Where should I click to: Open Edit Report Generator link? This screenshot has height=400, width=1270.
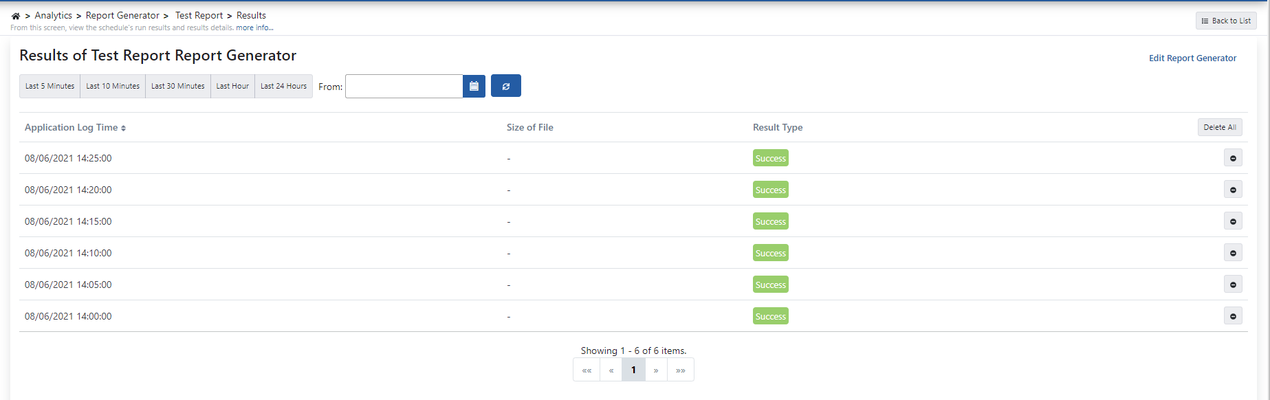(x=1192, y=58)
